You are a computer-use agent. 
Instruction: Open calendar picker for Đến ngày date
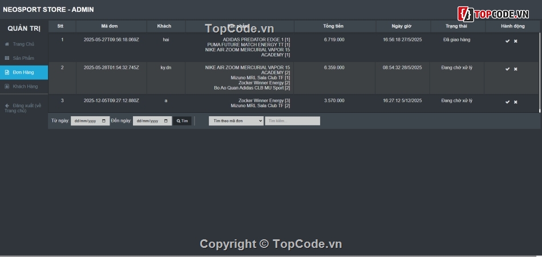(x=166, y=121)
